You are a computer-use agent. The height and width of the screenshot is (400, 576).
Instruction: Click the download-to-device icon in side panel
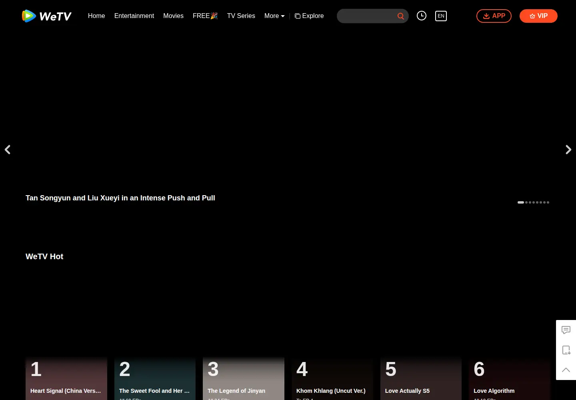coord(566,350)
